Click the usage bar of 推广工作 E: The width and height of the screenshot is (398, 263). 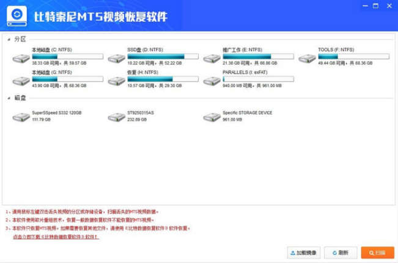pyautogui.click(x=258, y=56)
